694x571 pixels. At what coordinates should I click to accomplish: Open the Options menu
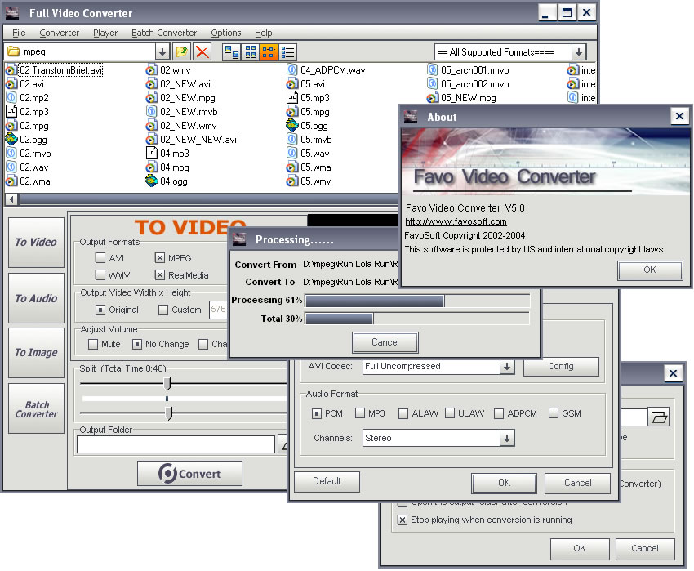[x=225, y=33]
